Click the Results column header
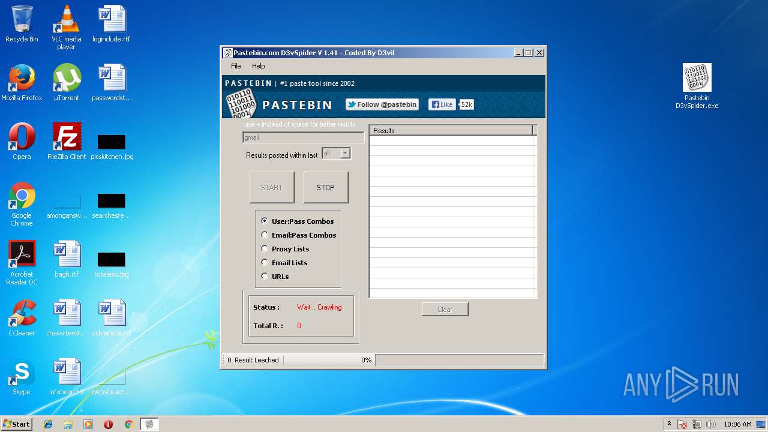The height and width of the screenshot is (432, 768). click(451, 130)
